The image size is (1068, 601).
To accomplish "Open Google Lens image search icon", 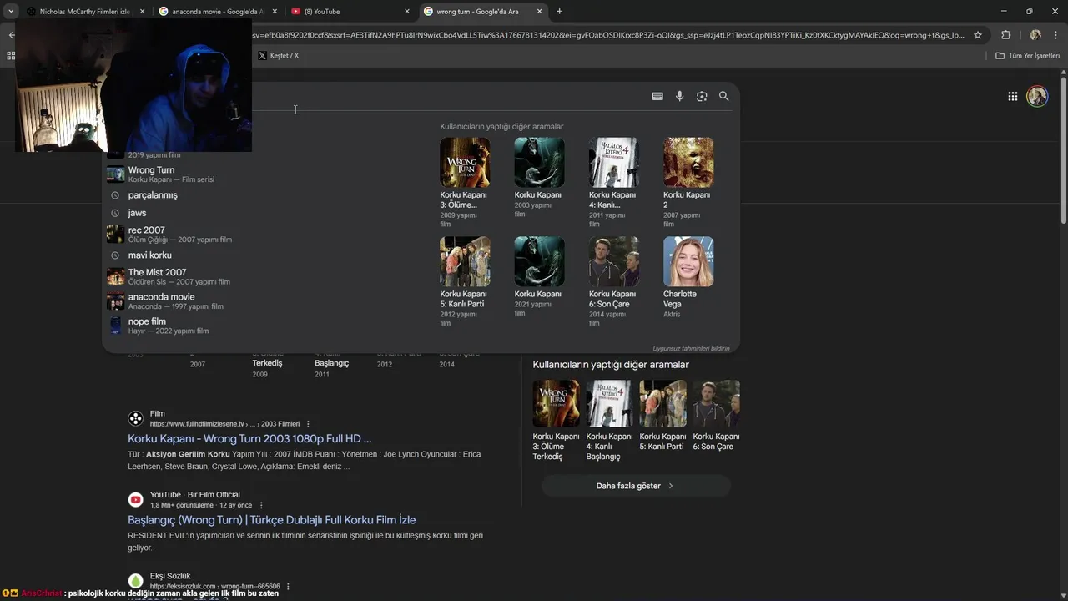I will (702, 96).
